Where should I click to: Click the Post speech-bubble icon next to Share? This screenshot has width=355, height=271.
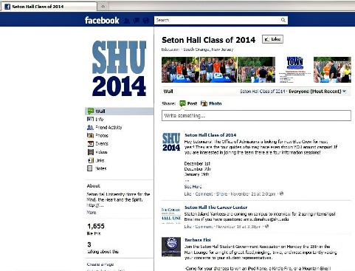(x=182, y=103)
